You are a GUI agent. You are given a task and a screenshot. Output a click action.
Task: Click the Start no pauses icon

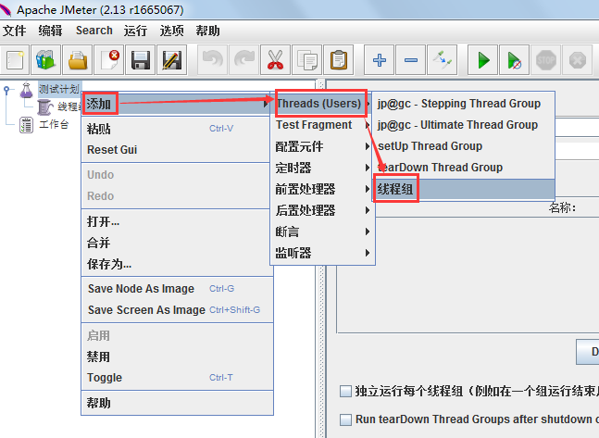(515, 60)
